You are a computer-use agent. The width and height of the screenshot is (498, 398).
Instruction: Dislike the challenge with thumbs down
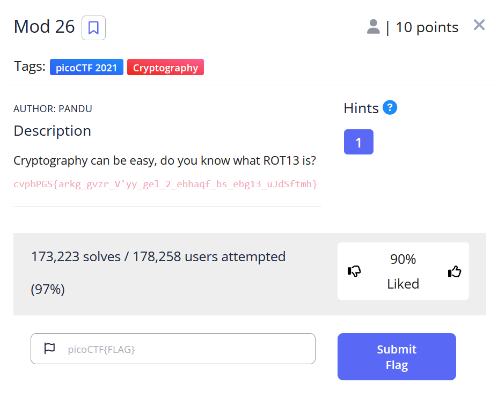pos(354,271)
